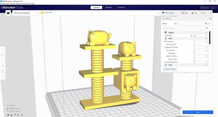This screenshot has width=218, height=117.
Task: Switch camera to top view icon
Action: coord(15,115)
